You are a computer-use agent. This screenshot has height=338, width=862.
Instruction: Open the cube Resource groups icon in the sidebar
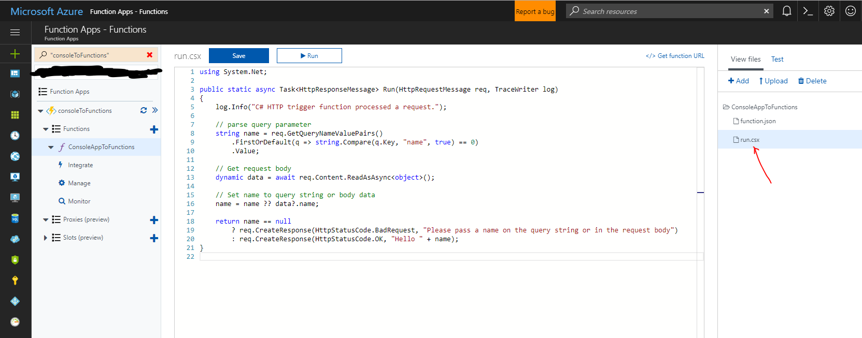15,94
